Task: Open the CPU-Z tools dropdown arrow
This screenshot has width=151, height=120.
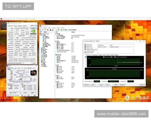Action: [x=25, y=95]
